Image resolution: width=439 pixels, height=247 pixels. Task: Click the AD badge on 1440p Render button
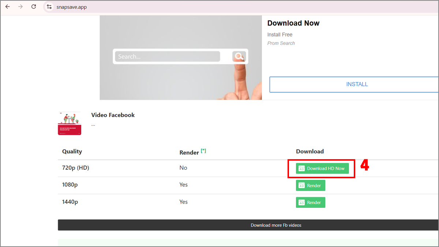[x=301, y=202]
